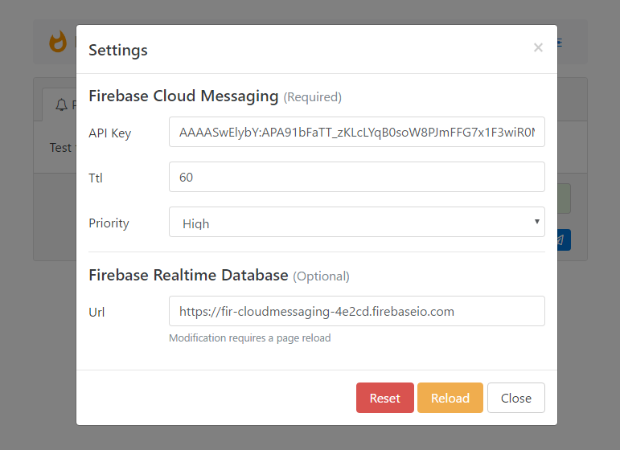Click the blue send icon button behind the dialog
Viewport: 620px width, 450px height.
tap(564, 239)
